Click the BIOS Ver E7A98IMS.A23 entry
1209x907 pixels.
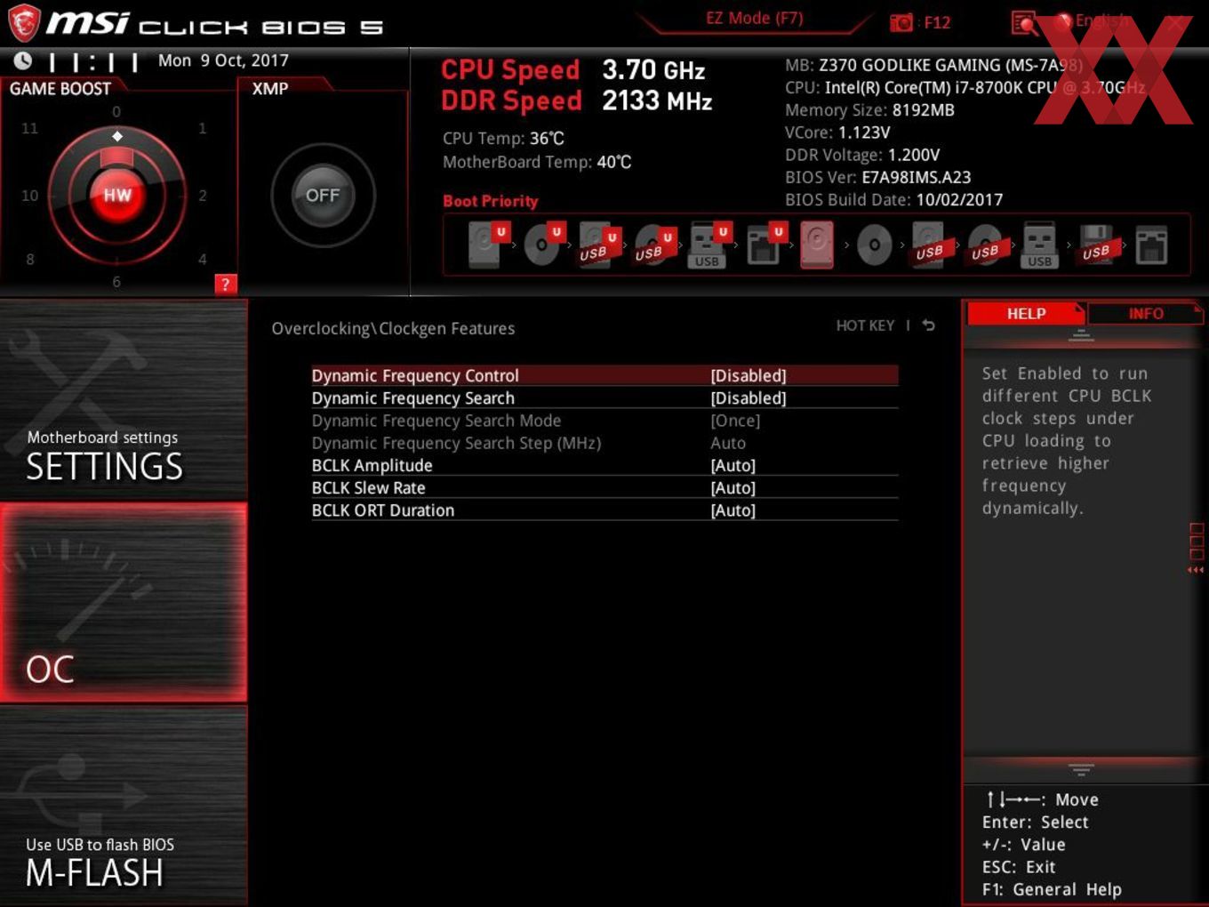click(x=878, y=177)
